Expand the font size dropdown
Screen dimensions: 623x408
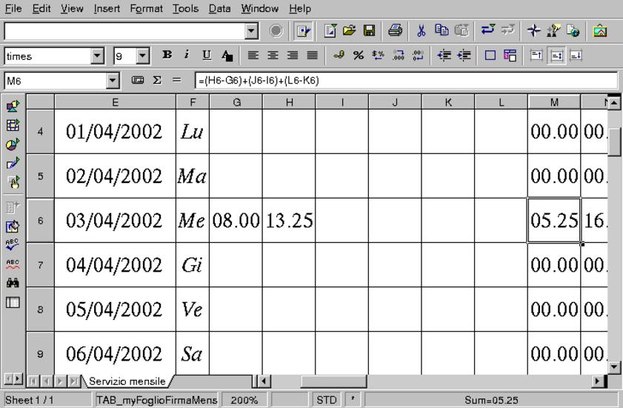point(144,56)
